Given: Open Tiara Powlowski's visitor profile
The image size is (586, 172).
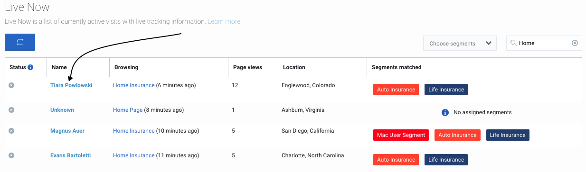Looking at the screenshot, I should tap(71, 85).
